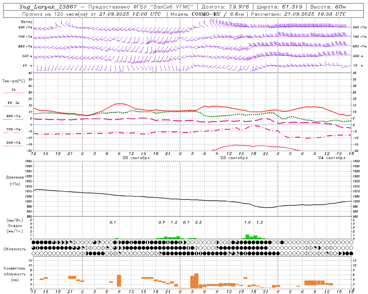Image resolution: width=368 pixels, height=294 pixels.
Task: Select the Высота: 60м header entry
Action: [328, 7]
